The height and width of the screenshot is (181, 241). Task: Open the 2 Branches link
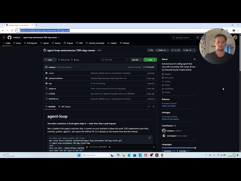64,60
